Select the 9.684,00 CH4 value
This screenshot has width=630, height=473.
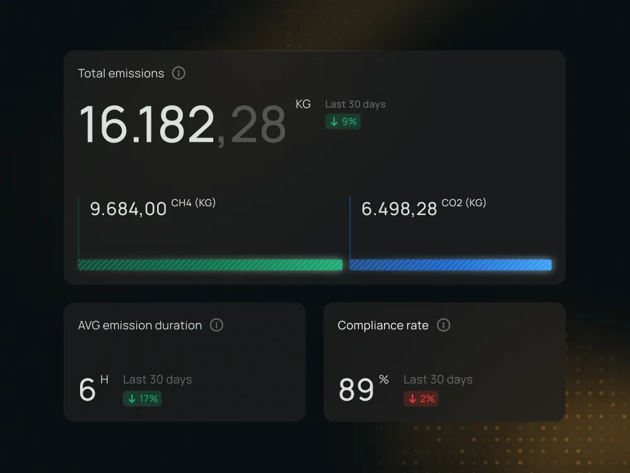(128, 209)
